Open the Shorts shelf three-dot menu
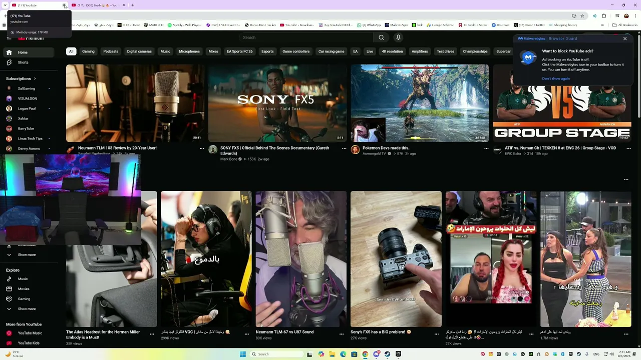The image size is (641, 360). [626, 179]
